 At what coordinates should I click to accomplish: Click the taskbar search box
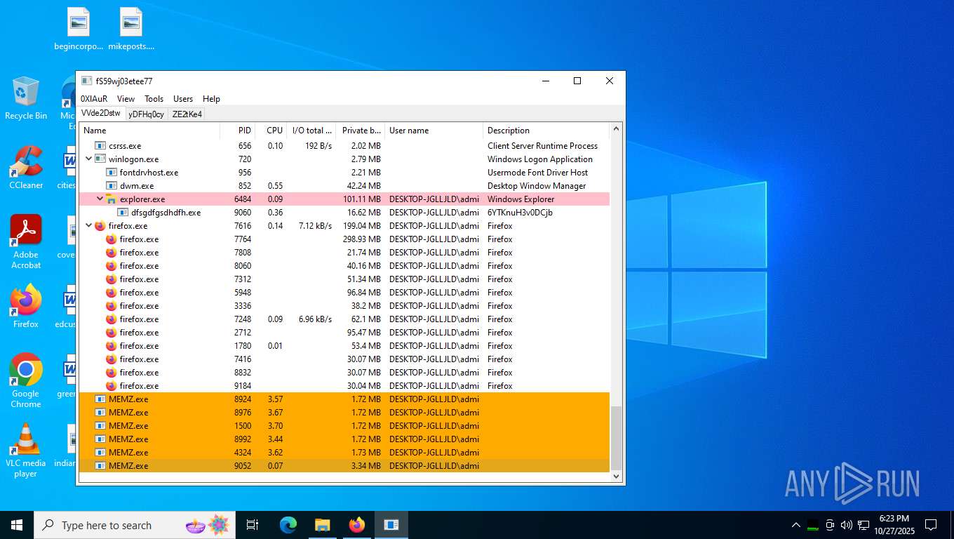coord(135,525)
